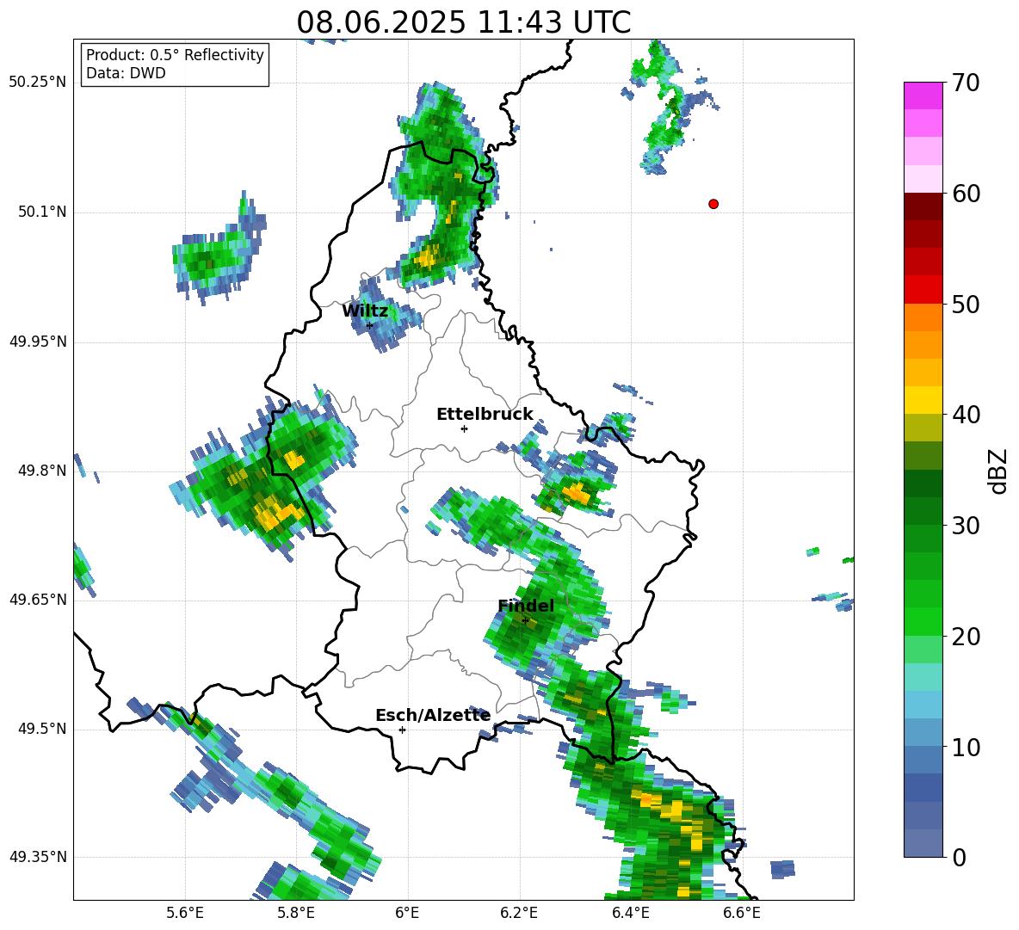Screen dimensions: 1019x930
Task: Click the Ettelbruck station cross marker
Action: coord(464,428)
